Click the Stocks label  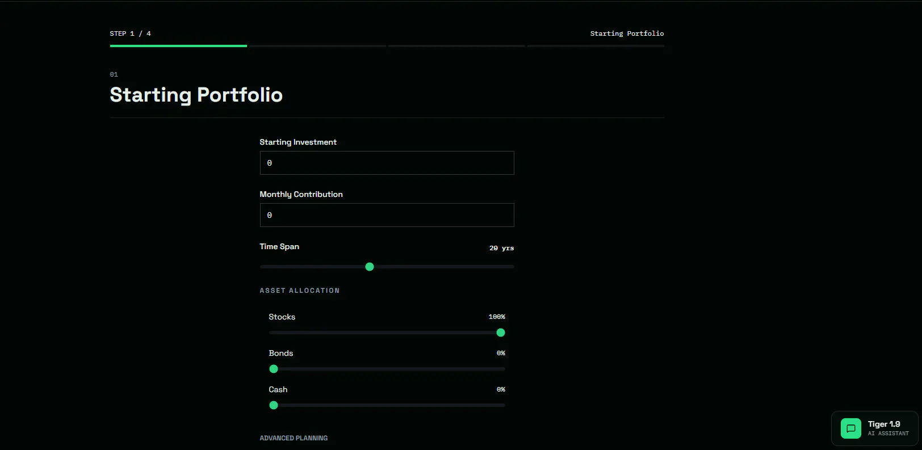pos(282,317)
